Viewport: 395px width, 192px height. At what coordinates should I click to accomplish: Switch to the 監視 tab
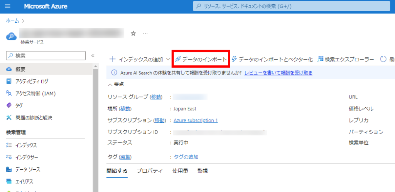203,171
